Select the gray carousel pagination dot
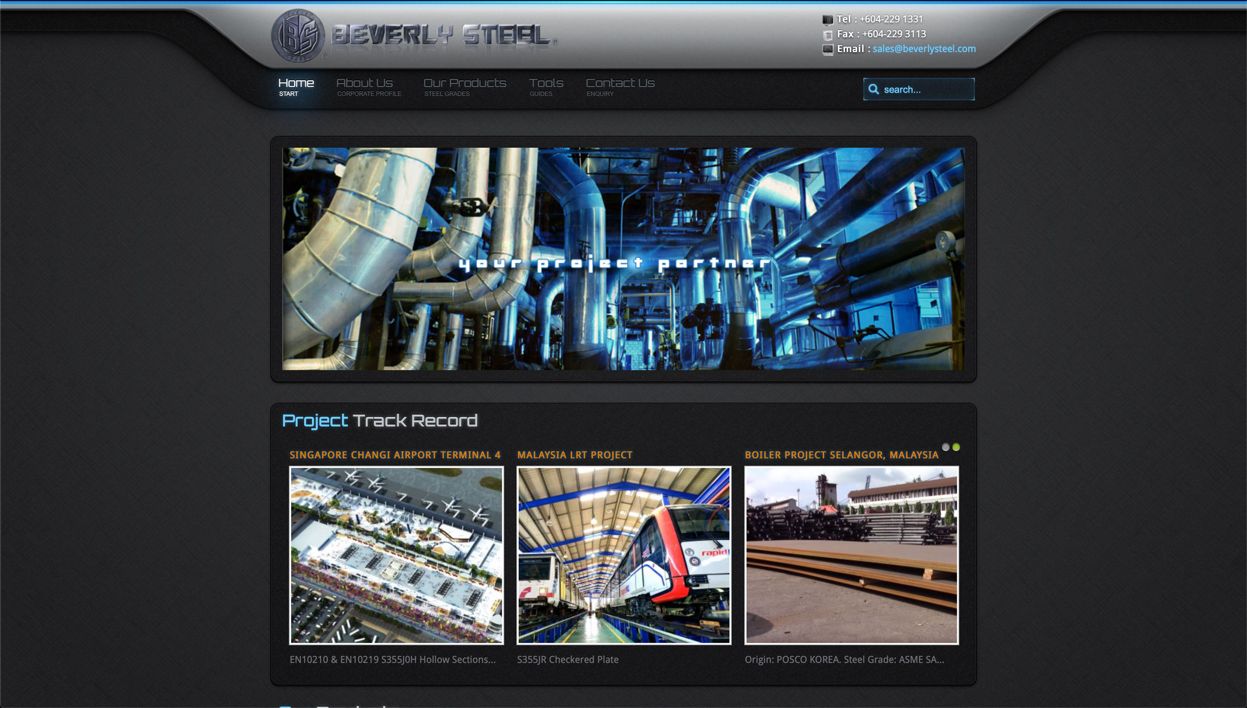 (945, 447)
